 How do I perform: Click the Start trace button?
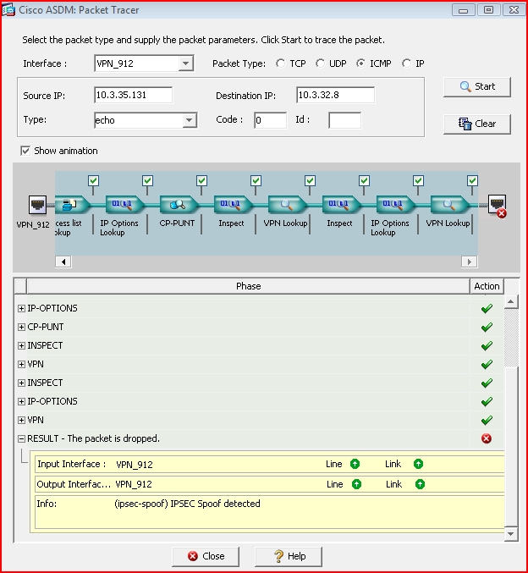pyautogui.click(x=477, y=87)
